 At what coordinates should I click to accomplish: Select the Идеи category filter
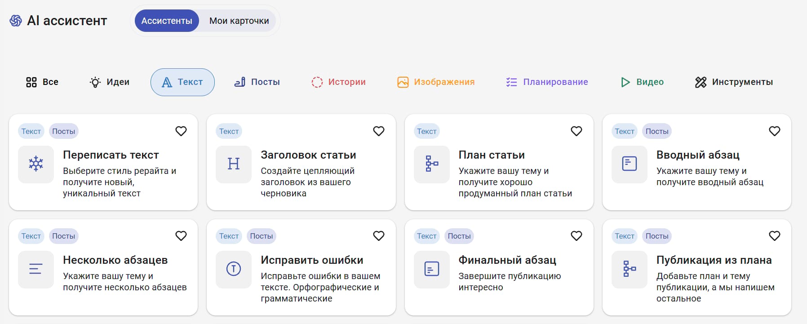109,82
